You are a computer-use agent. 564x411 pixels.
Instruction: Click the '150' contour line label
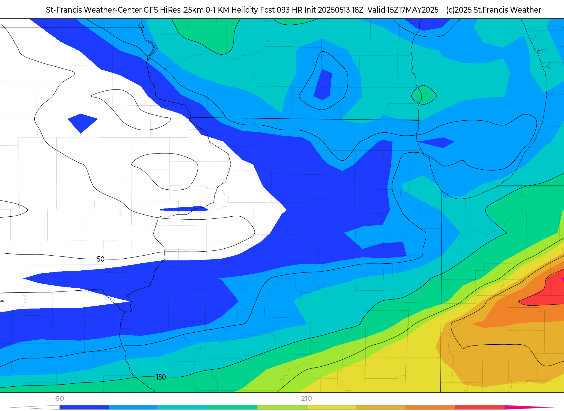click(x=161, y=377)
